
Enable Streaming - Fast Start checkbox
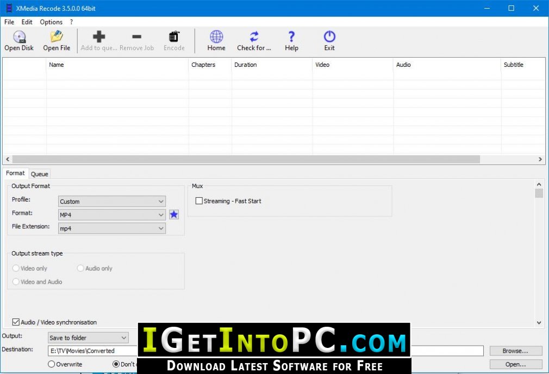(x=199, y=201)
